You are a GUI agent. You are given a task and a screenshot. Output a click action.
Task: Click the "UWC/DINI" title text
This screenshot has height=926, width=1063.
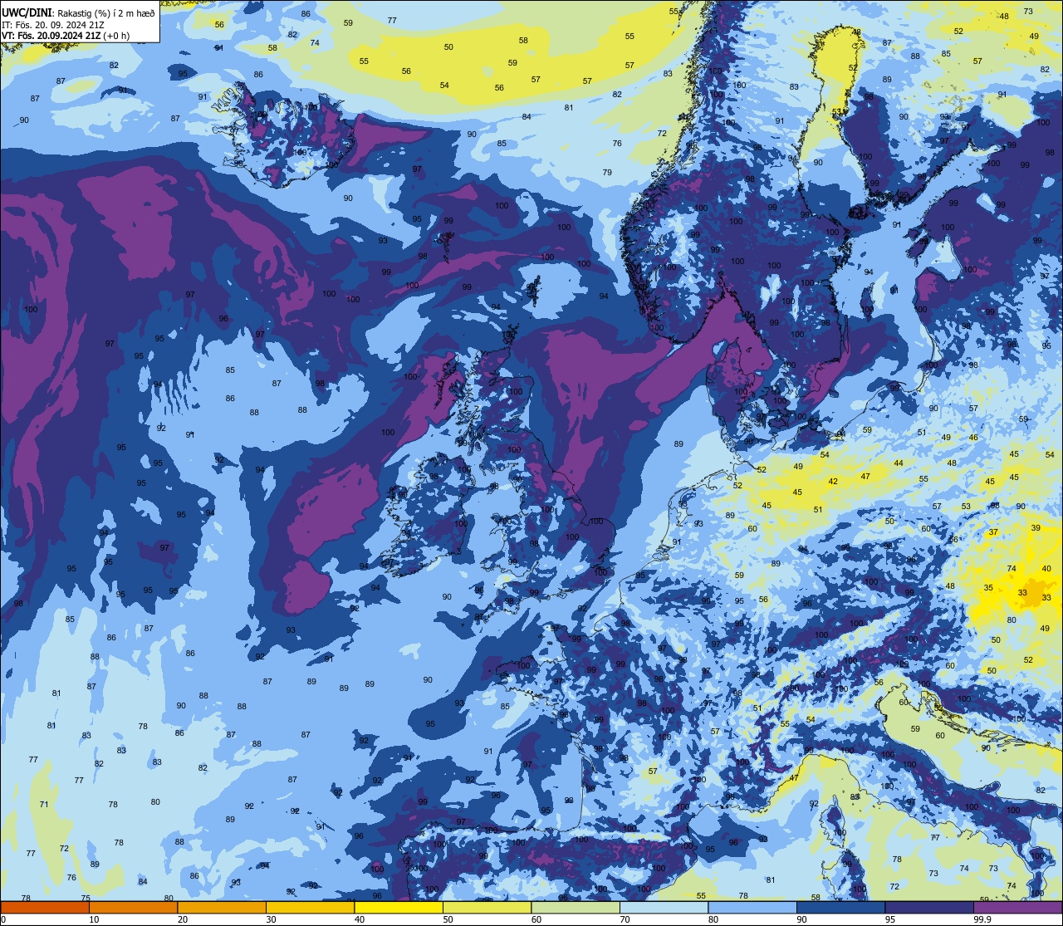point(26,12)
